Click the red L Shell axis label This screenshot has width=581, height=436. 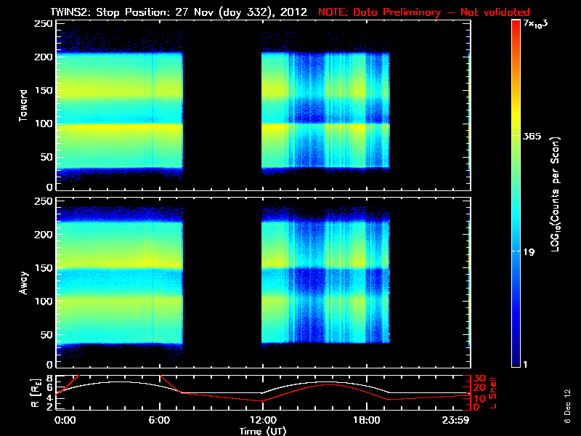click(494, 392)
